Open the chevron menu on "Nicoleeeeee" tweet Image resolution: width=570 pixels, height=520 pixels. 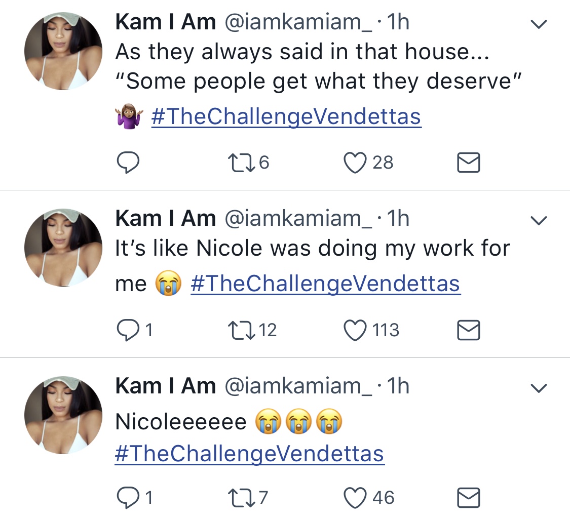coord(539,388)
